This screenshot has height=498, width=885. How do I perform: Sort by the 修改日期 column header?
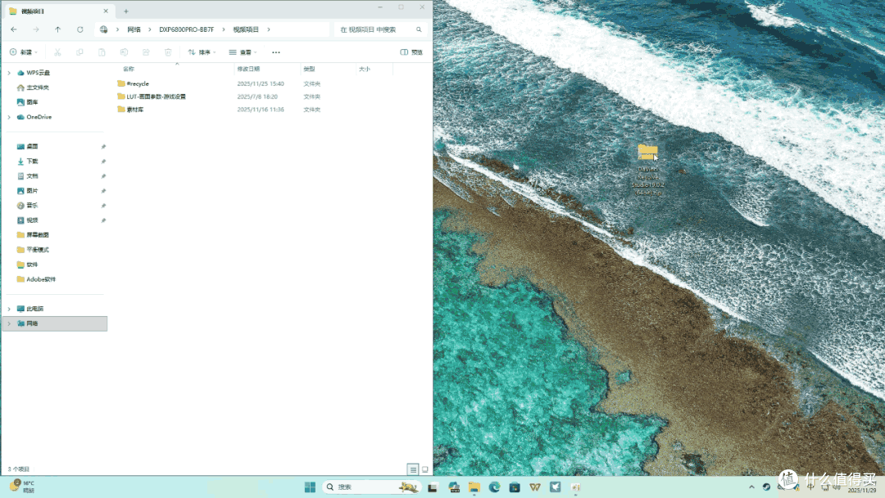(248, 69)
